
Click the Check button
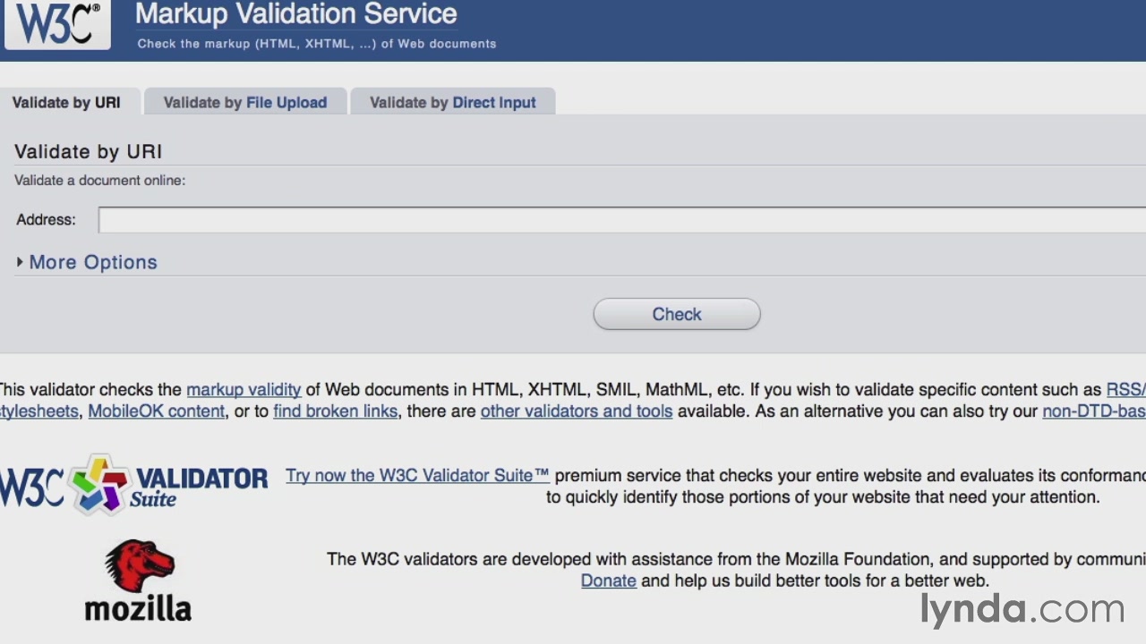click(677, 314)
